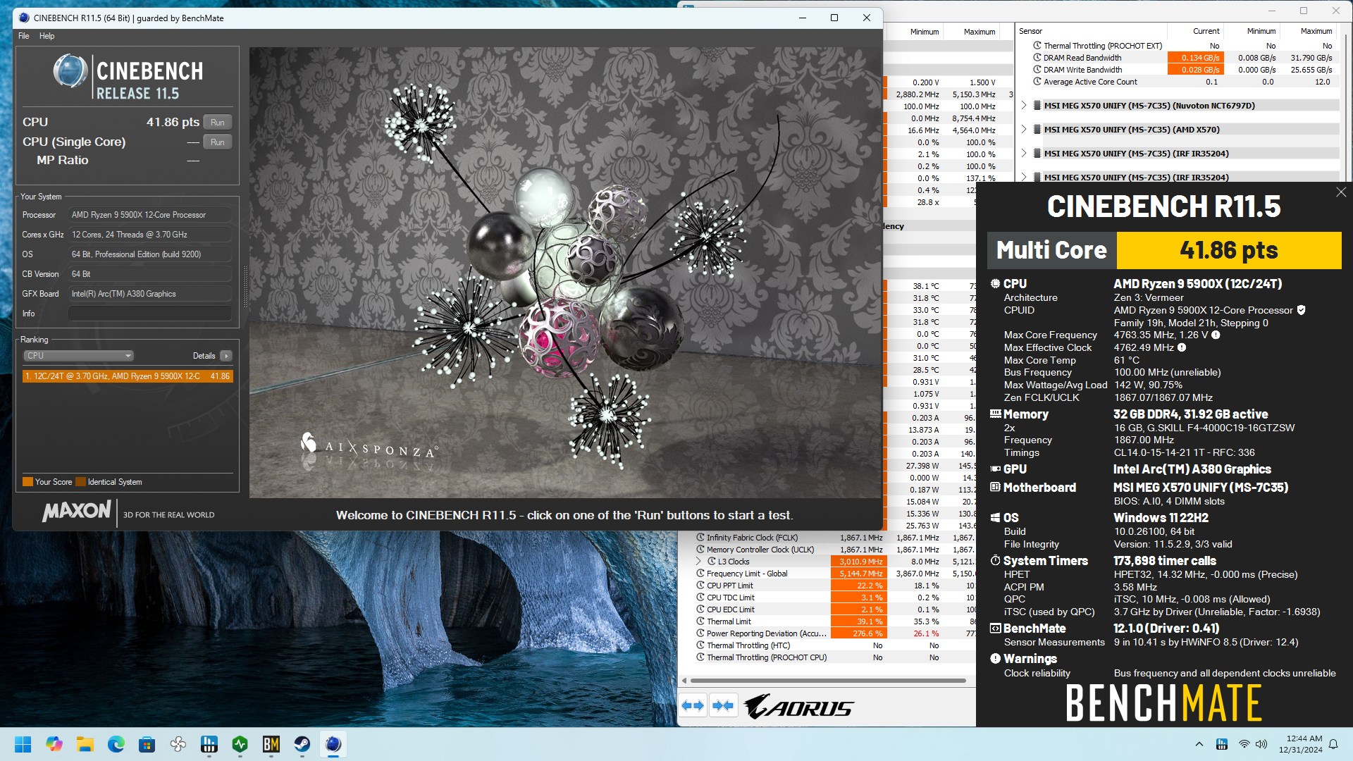Screen dimensions: 1353x761
Task: Click the Details arrow button in Ranking
Action: [x=225, y=356]
